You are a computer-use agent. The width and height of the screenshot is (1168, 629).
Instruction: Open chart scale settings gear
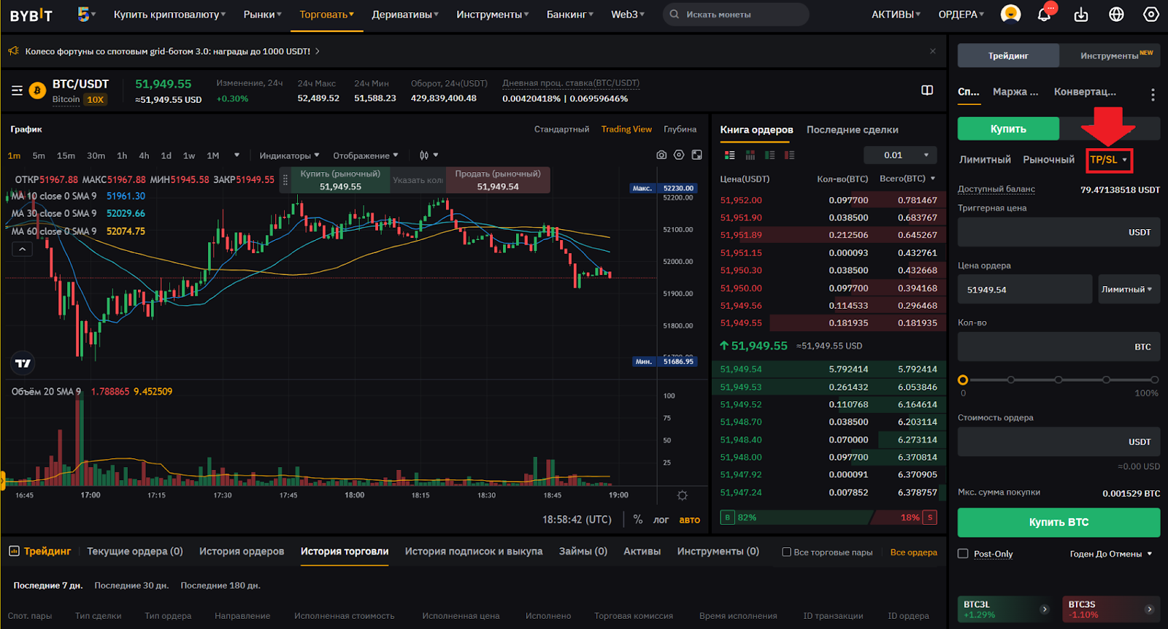tap(683, 495)
